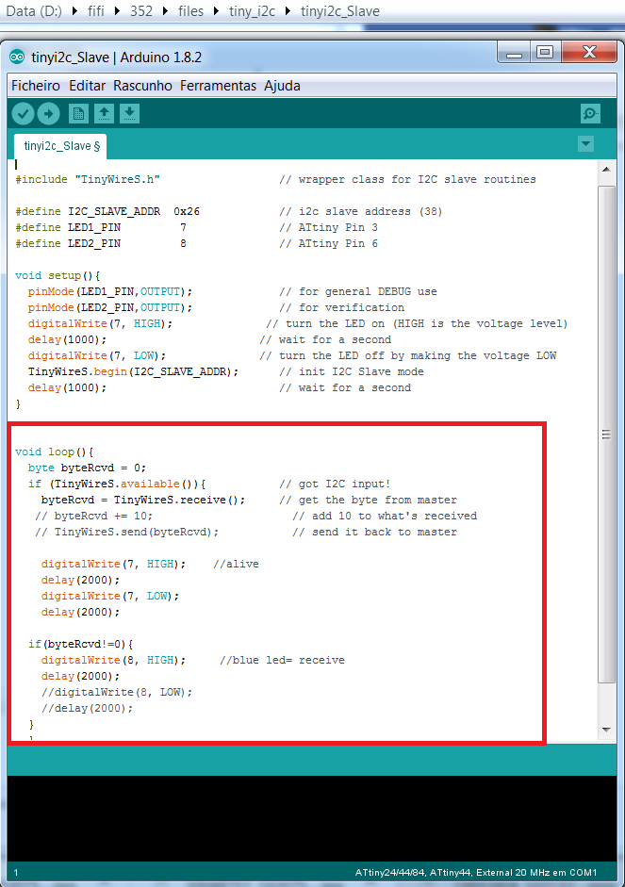Click the Arduino logo in title bar
This screenshot has height=887, width=625.
point(18,57)
